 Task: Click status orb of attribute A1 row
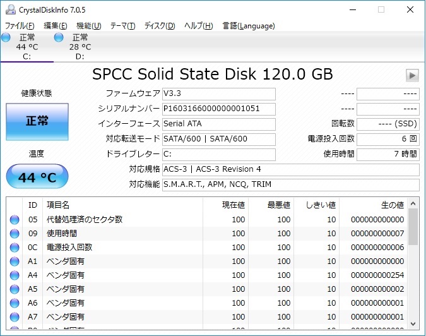point(15,261)
